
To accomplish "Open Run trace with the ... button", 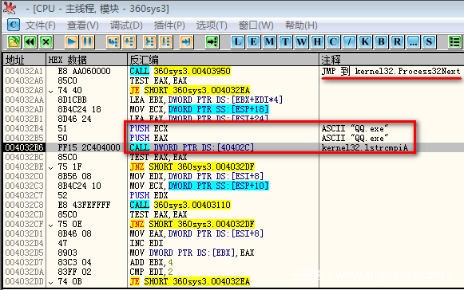I will tap(414, 41).
